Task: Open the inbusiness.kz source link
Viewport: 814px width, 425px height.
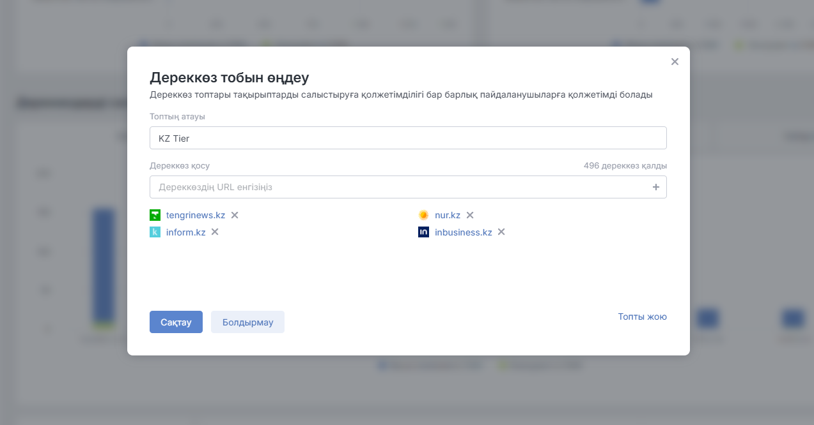Action: (x=464, y=232)
